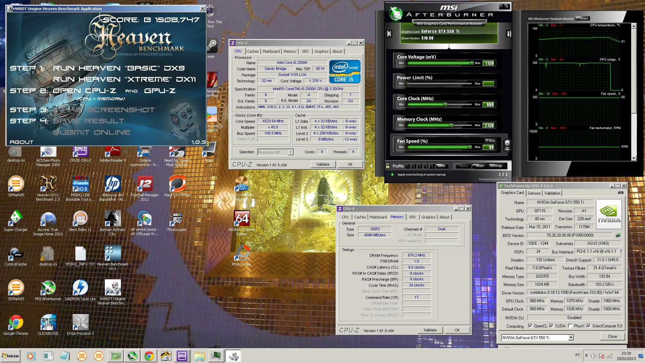The image size is (645, 363).
Task: Click taskbar clock showing 23:30
Action: click(626, 356)
